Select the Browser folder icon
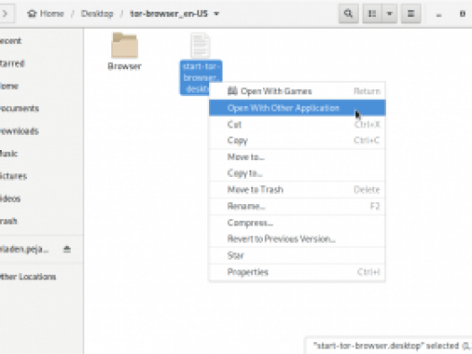472x354 pixels. [125, 45]
